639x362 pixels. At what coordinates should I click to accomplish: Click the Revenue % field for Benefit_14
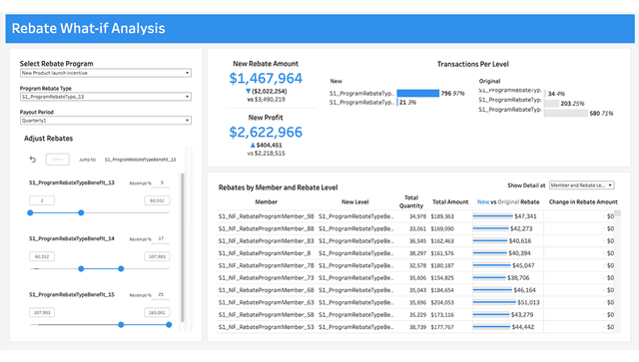(x=161, y=238)
